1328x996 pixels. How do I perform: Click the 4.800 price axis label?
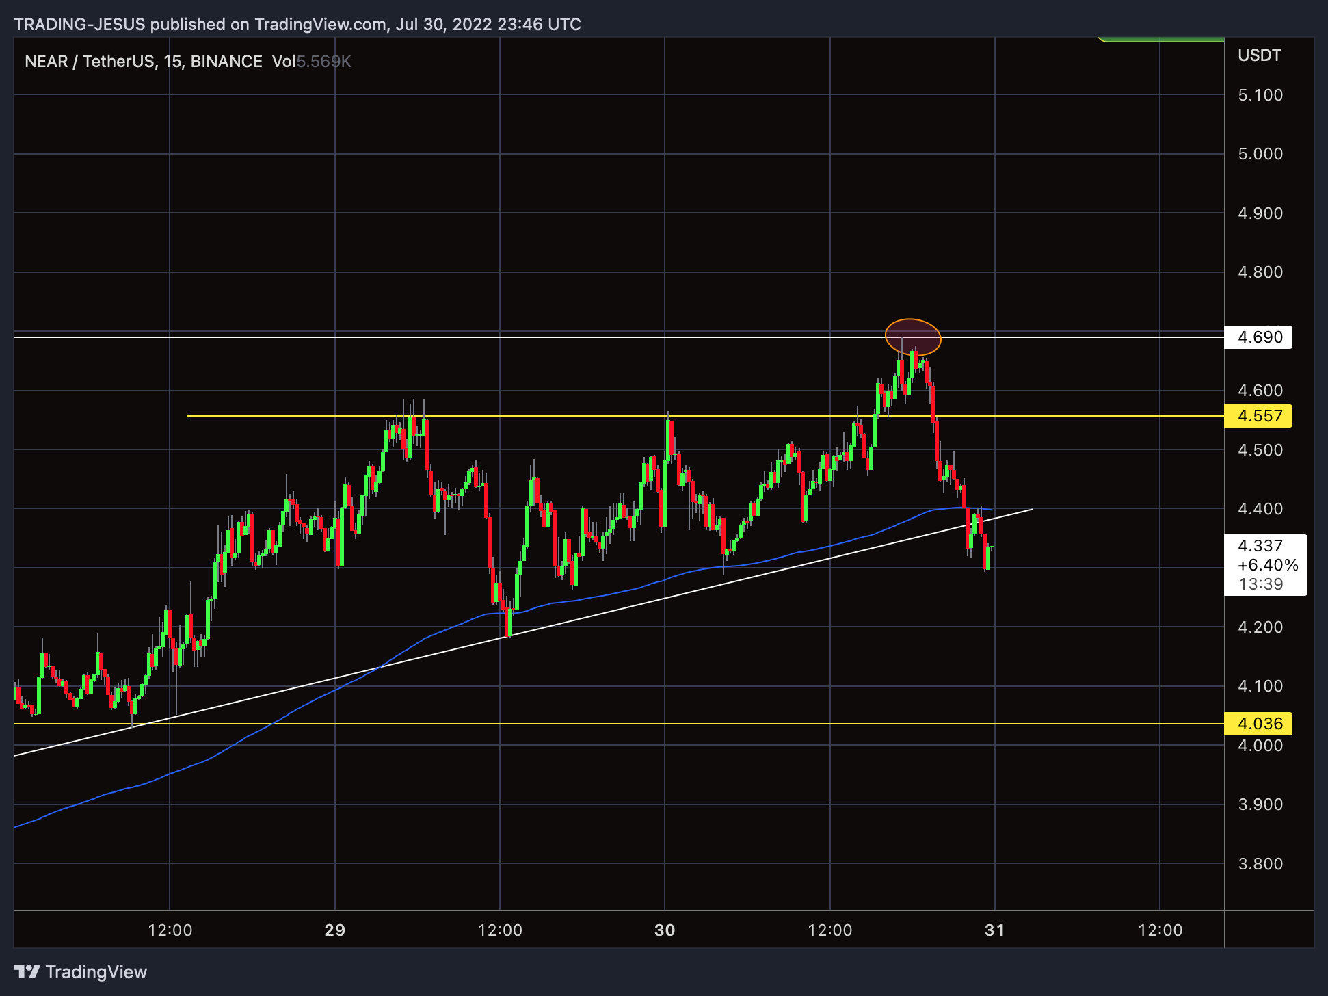point(1260,272)
